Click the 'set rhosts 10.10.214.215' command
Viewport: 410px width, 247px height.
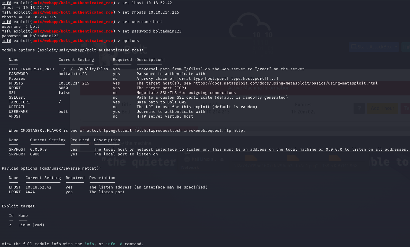click(151, 12)
